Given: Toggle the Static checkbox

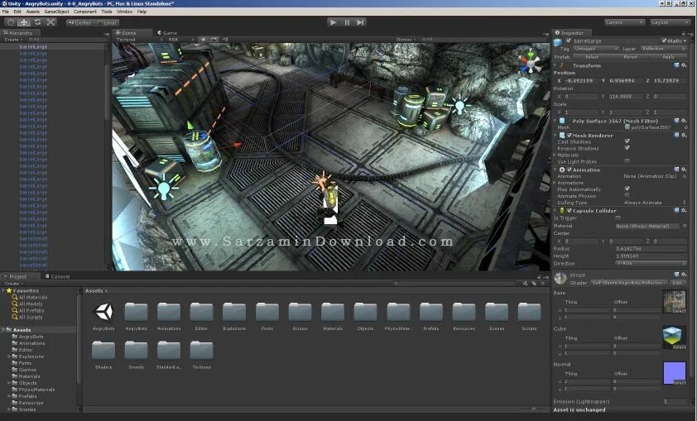Looking at the screenshot, I should (x=664, y=41).
